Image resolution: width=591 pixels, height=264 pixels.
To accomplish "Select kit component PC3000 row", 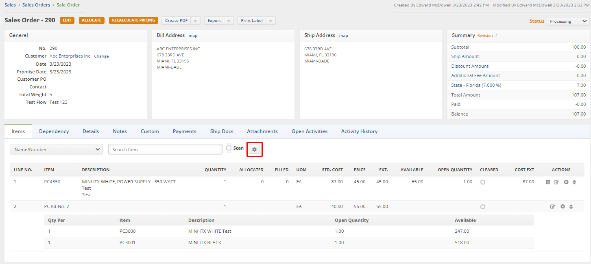I will point(289,231).
